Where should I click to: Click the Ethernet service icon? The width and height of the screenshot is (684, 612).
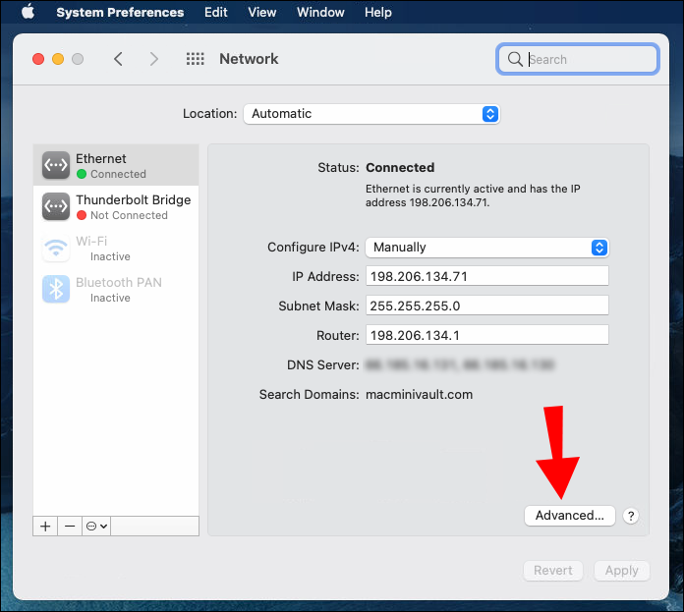click(56, 165)
